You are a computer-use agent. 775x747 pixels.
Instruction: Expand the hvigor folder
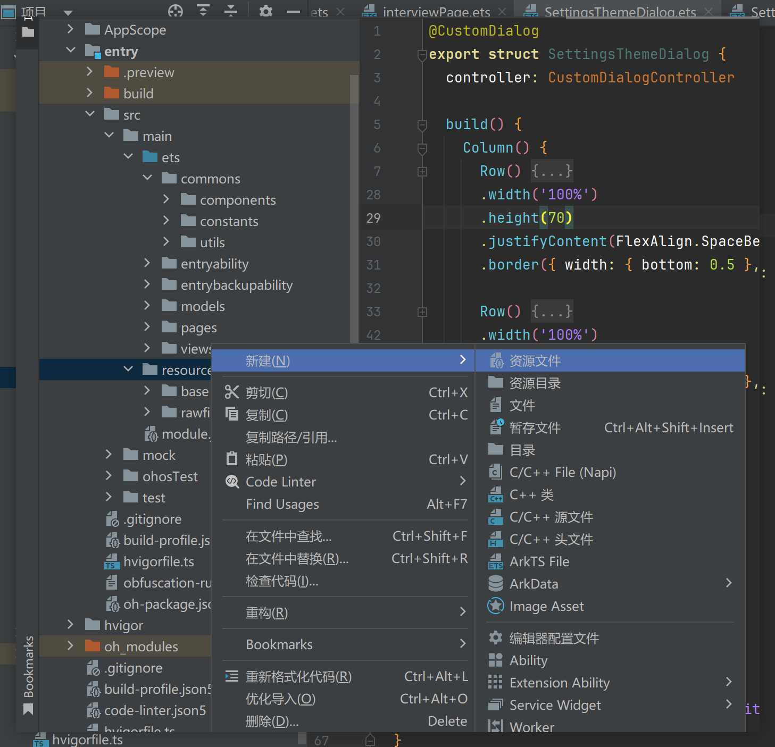70,624
